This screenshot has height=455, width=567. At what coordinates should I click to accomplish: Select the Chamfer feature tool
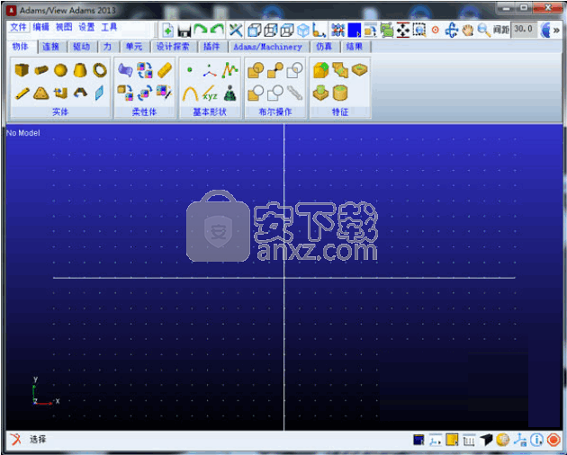340,70
